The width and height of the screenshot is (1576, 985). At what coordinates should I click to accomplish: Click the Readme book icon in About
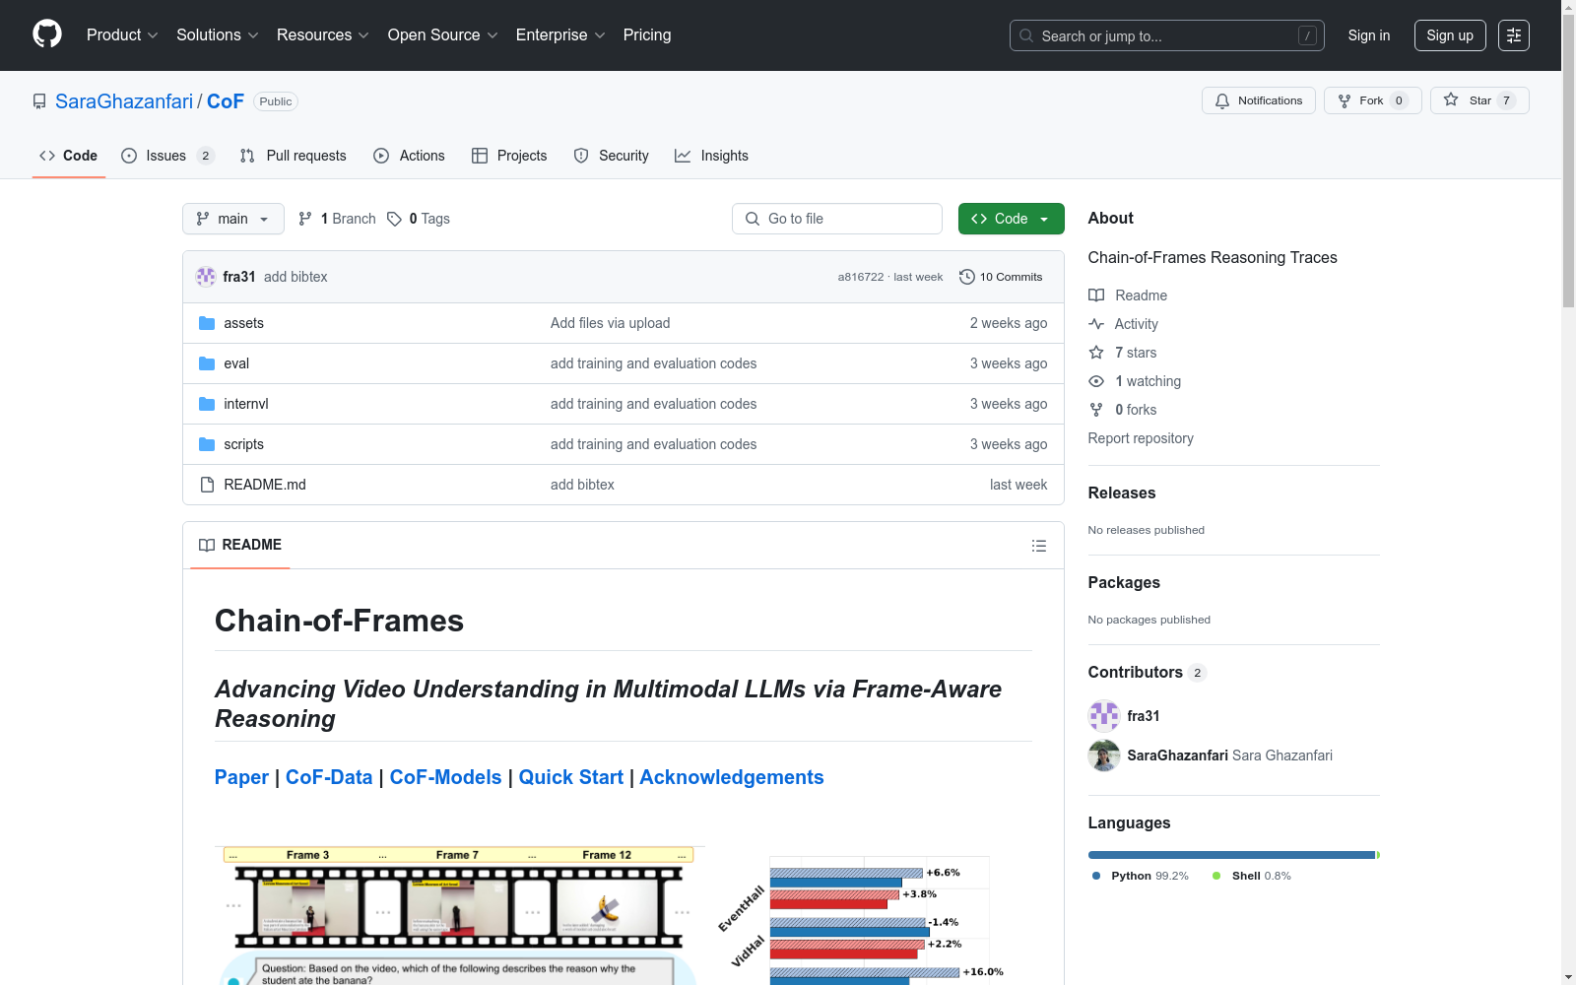click(x=1096, y=295)
